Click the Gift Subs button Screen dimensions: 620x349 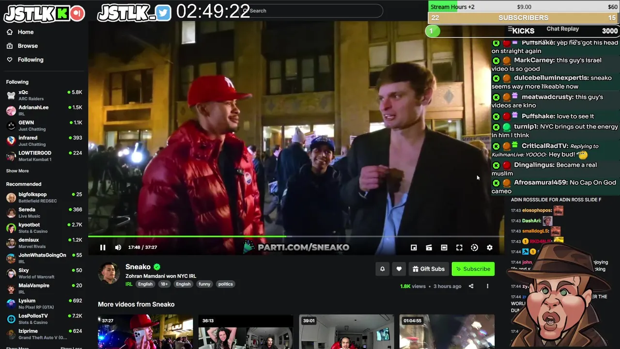click(428, 269)
